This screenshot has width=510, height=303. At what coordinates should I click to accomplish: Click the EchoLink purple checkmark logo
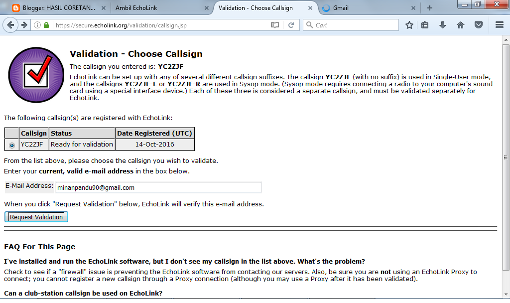coord(36,75)
